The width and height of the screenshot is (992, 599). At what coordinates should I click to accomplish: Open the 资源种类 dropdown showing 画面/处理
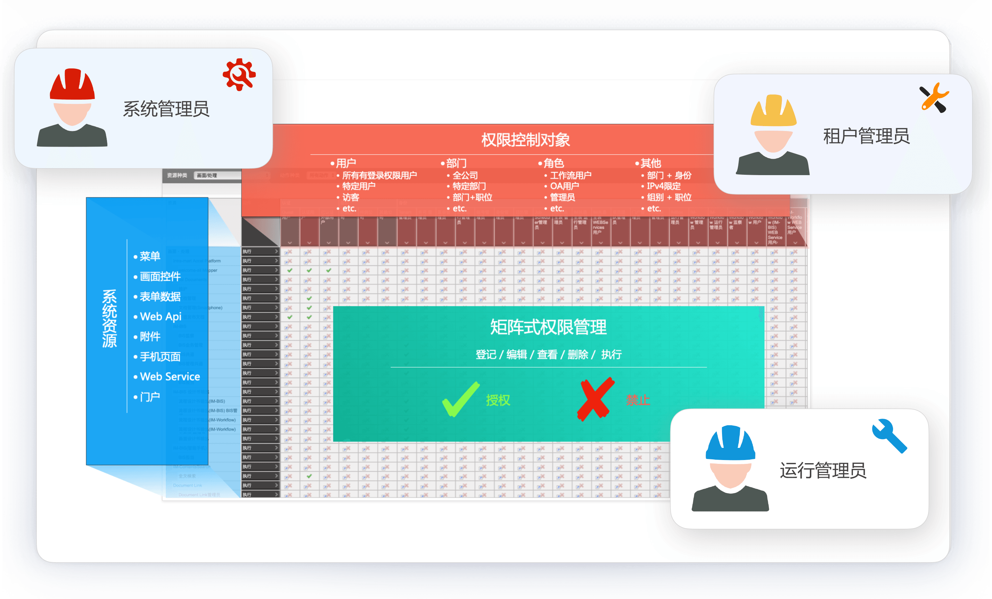point(218,175)
